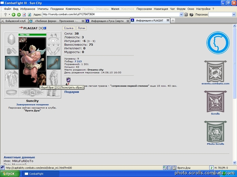Open the Подарки link

[x=71, y=92]
